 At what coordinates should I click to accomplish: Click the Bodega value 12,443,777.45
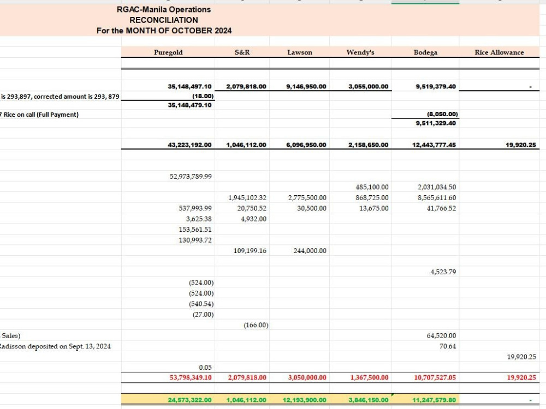434,145
